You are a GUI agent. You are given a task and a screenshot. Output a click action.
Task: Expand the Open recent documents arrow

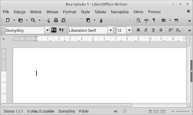click(27, 20)
